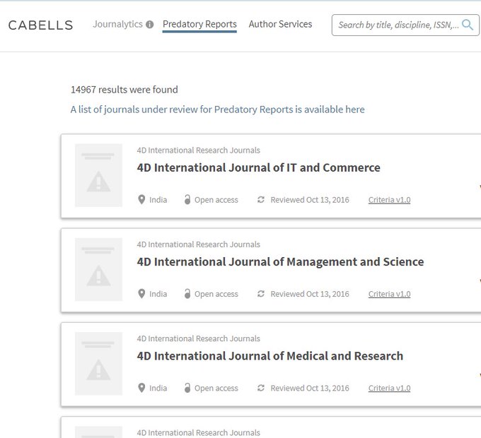
Task: Click 'India' in Management and Science card
Action: 158,294
